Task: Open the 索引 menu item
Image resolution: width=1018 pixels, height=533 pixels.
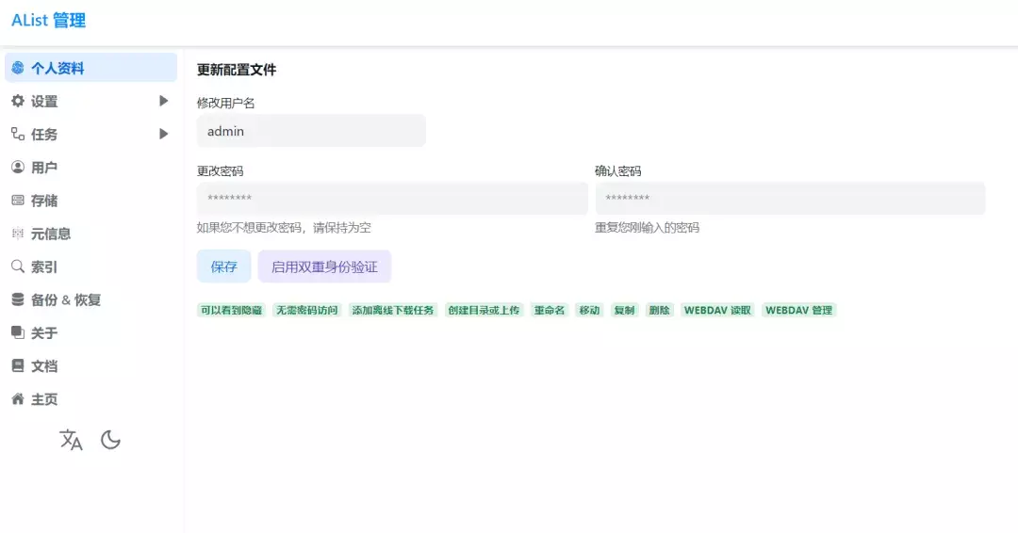Action: (90, 266)
